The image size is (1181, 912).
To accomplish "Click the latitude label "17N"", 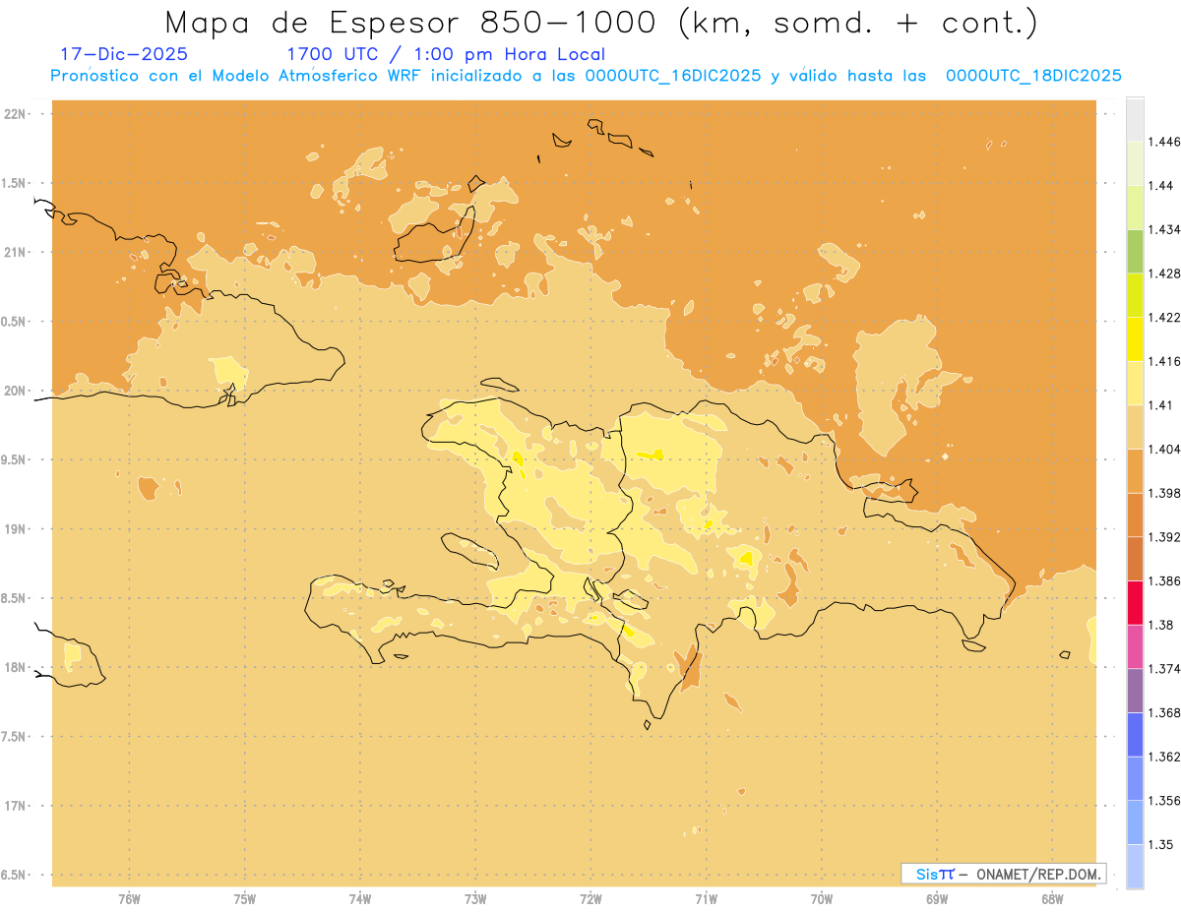I will [15, 807].
